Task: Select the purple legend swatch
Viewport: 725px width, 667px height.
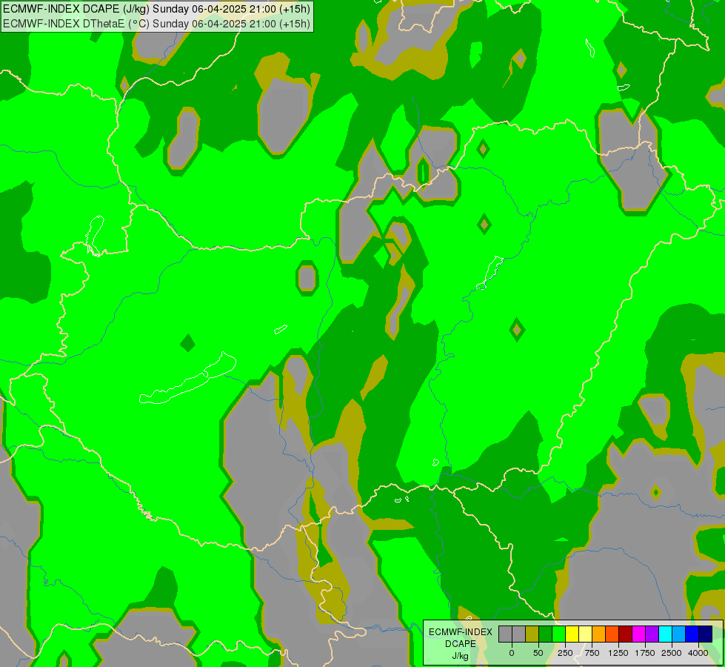Action: click(x=652, y=634)
